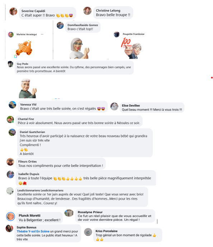Click the Lesdictionnariens commenter name

click(x=41, y=190)
